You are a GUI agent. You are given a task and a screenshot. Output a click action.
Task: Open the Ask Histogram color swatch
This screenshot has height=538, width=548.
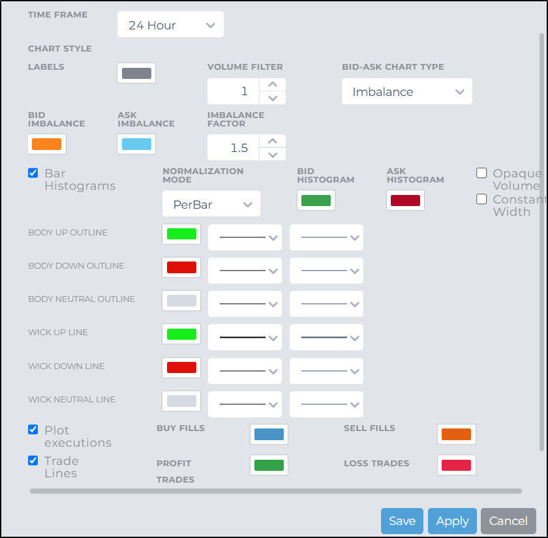[405, 200]
